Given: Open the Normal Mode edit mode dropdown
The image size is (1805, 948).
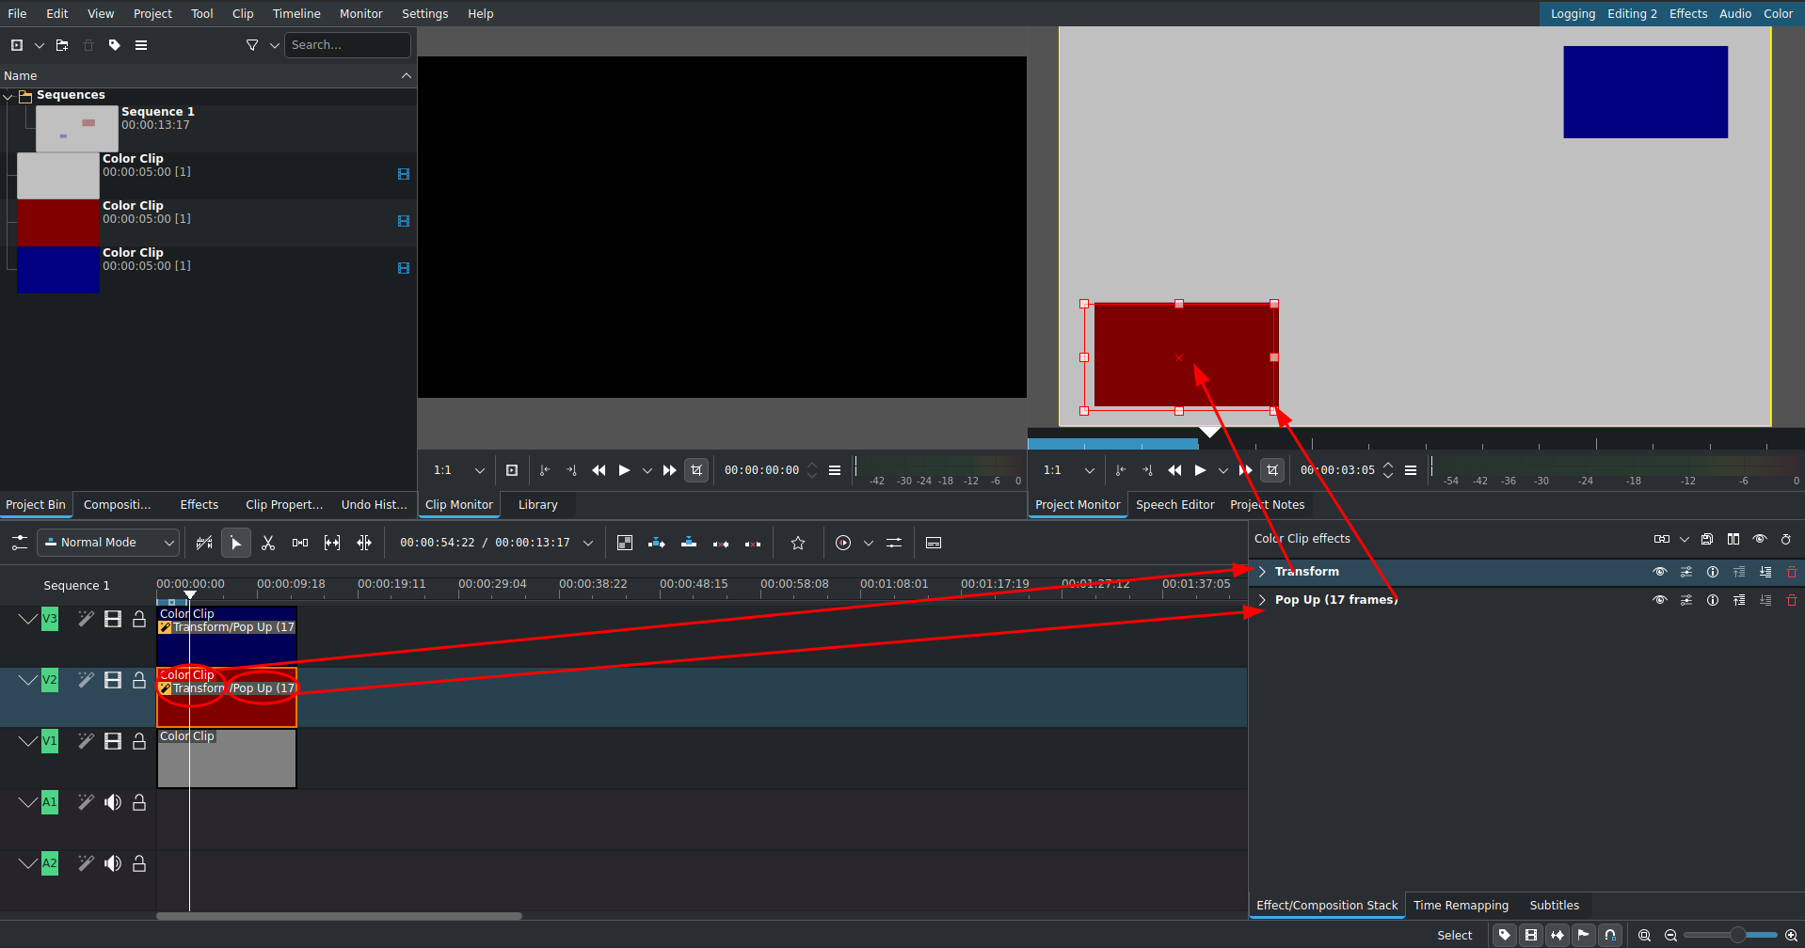Looking at the screenshot, I should (109, 543).
